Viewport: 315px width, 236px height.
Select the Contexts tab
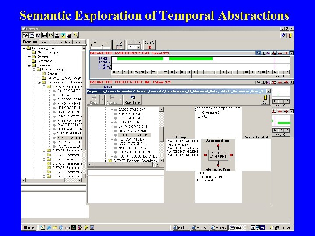46,42
